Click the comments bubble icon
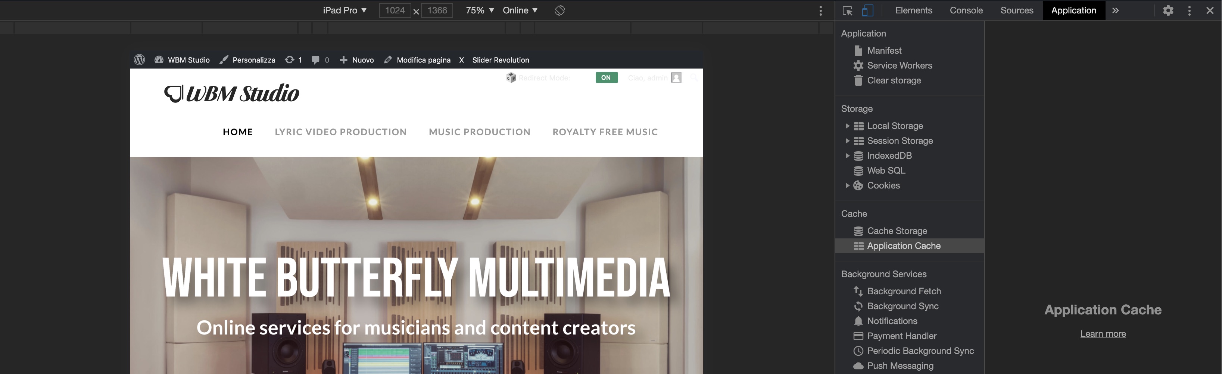The width and height of the screenshot is (1222, 374). (x=315, y=60)
